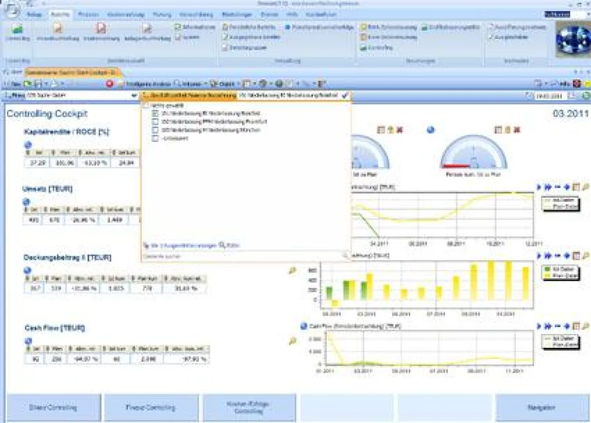Switch to the Prozesse ribbon tab

(x=88, y=15)
